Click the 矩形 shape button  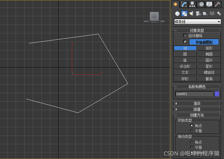coord(209,48)
